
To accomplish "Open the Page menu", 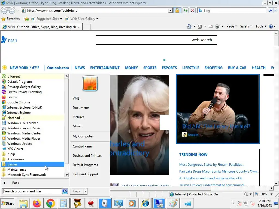I will [x=232, y=26].
